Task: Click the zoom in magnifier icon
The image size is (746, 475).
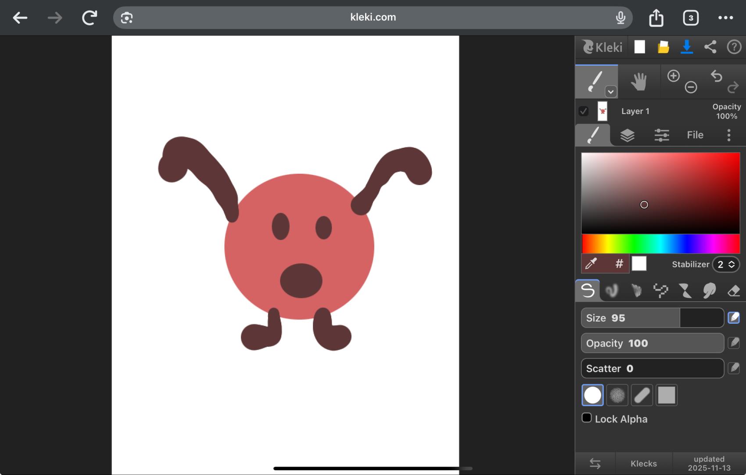Action: [x=673, y=76]
